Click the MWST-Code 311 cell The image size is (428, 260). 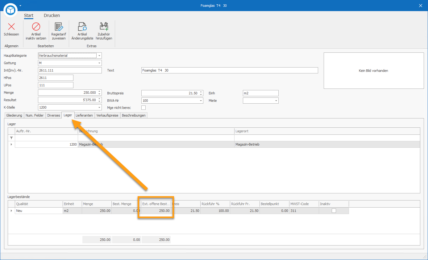(304, 211)
